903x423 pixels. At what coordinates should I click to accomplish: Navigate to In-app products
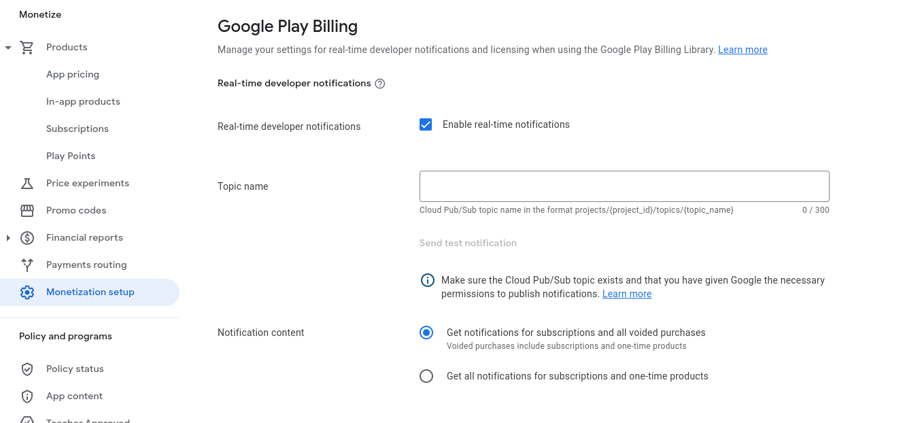[83, 101]
